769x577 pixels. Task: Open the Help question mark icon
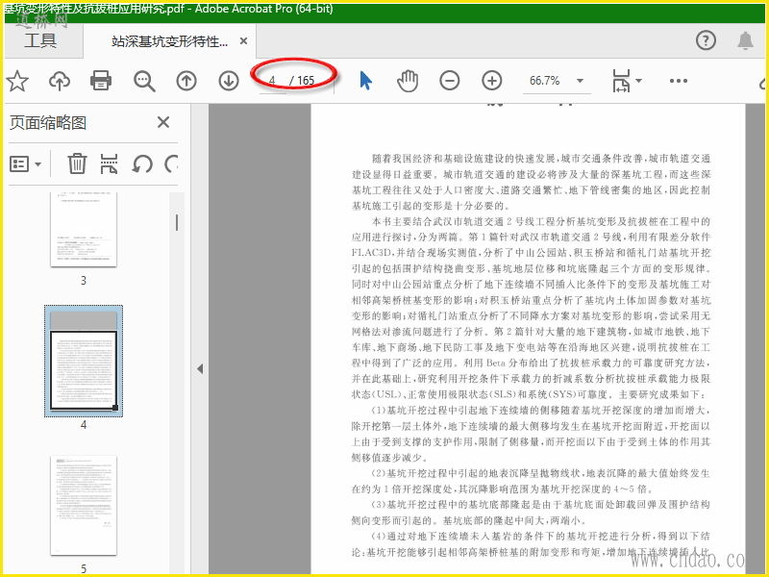click(x=706, y=40)
